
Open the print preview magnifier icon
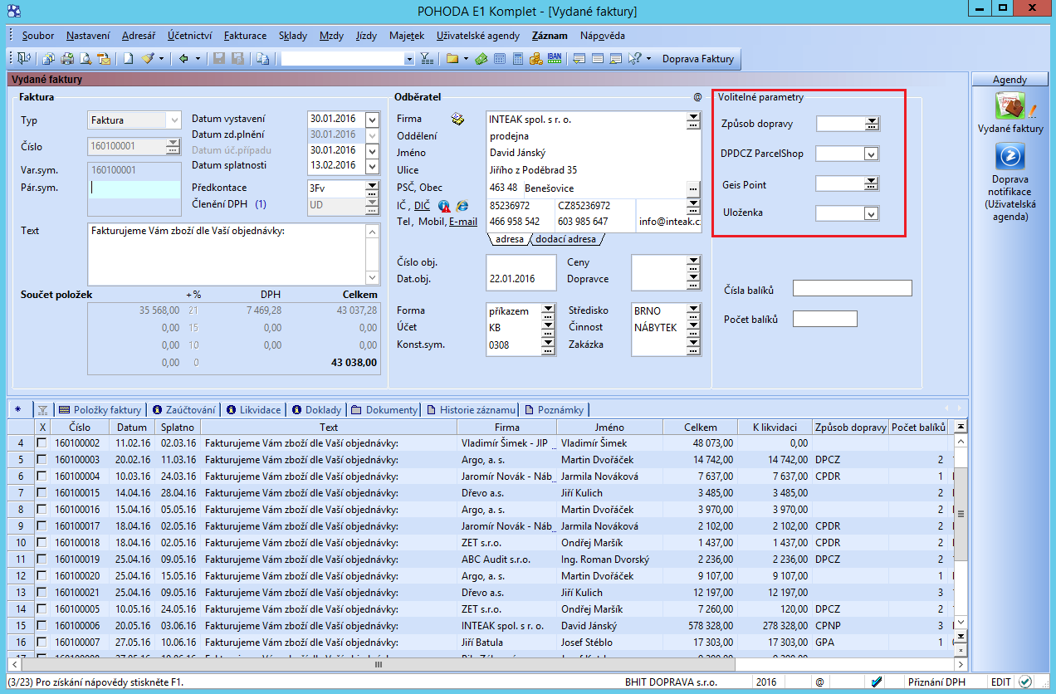pyautogui.click(x=85, y=59)
